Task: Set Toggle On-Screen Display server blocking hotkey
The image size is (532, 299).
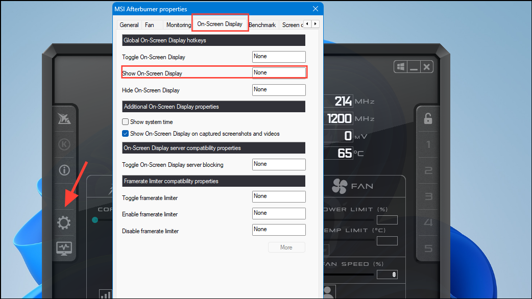Action: coord(279,164)
